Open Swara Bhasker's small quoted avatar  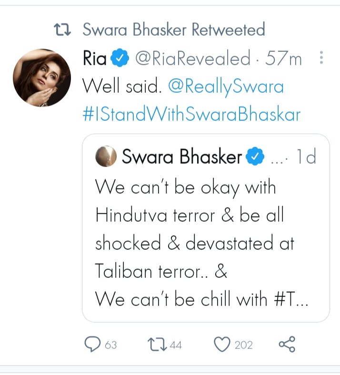(x=105, y=157)
